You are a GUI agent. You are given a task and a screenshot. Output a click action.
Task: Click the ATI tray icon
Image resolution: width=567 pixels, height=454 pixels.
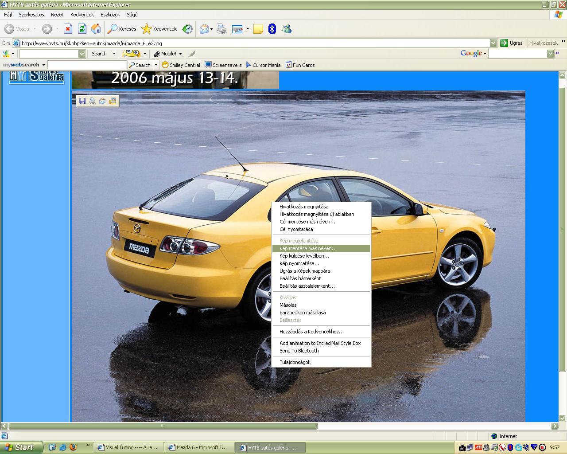point(478,448)
